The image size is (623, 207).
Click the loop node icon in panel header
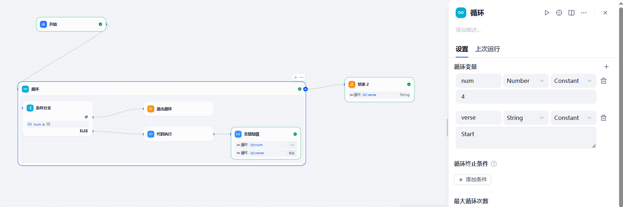point(461,13)
